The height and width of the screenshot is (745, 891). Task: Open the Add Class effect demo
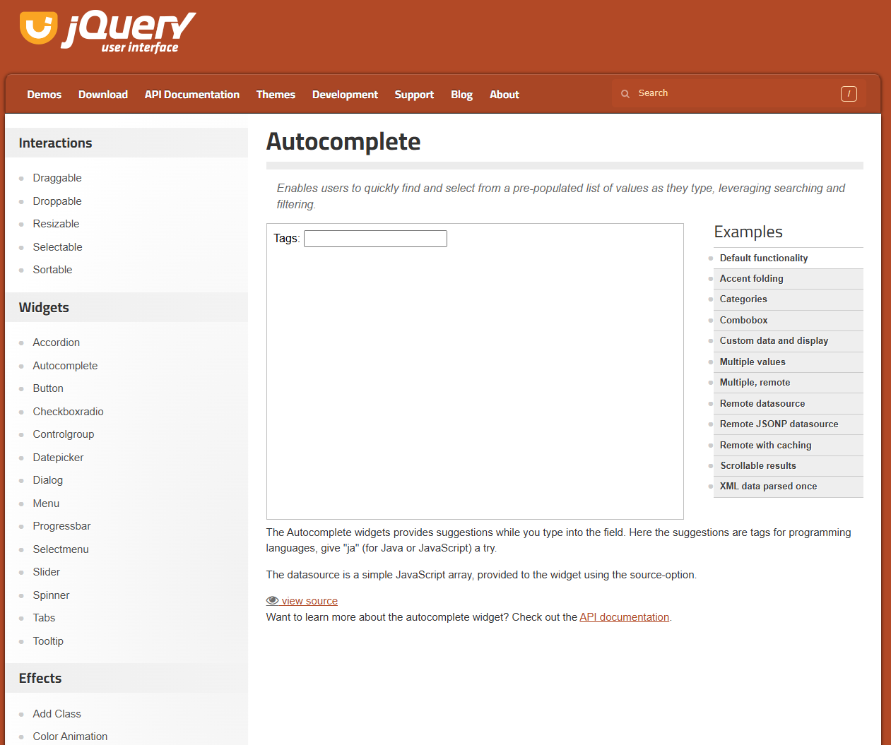click(57, 714)
